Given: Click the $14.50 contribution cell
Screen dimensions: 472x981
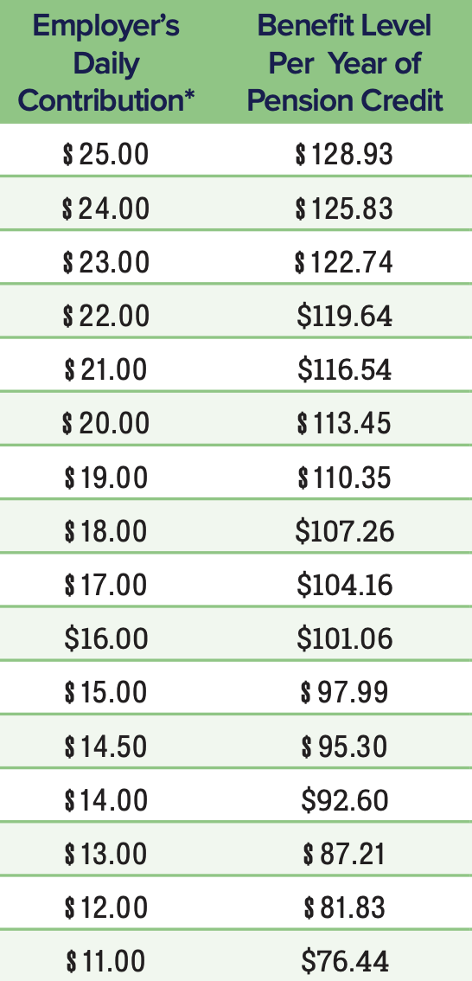Looking at the screenshot, I should click(106, 746).
